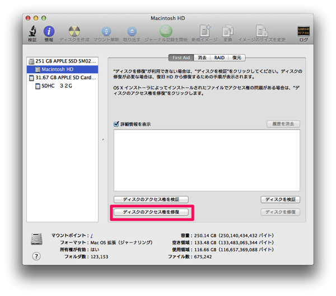Screen dimensions: 336x296
Task: Click the ジャーナル記録を開始 toolbar icon
Action: pyautogui.click(x=166, y=31)
